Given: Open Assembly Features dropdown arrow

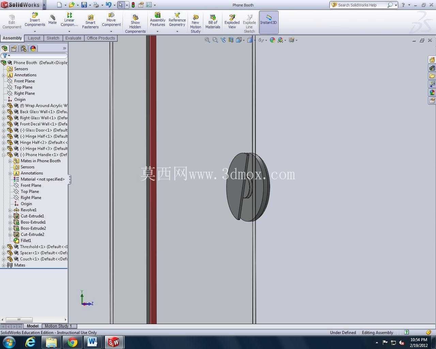Looking at the screenshot, I should click(158, 31).
